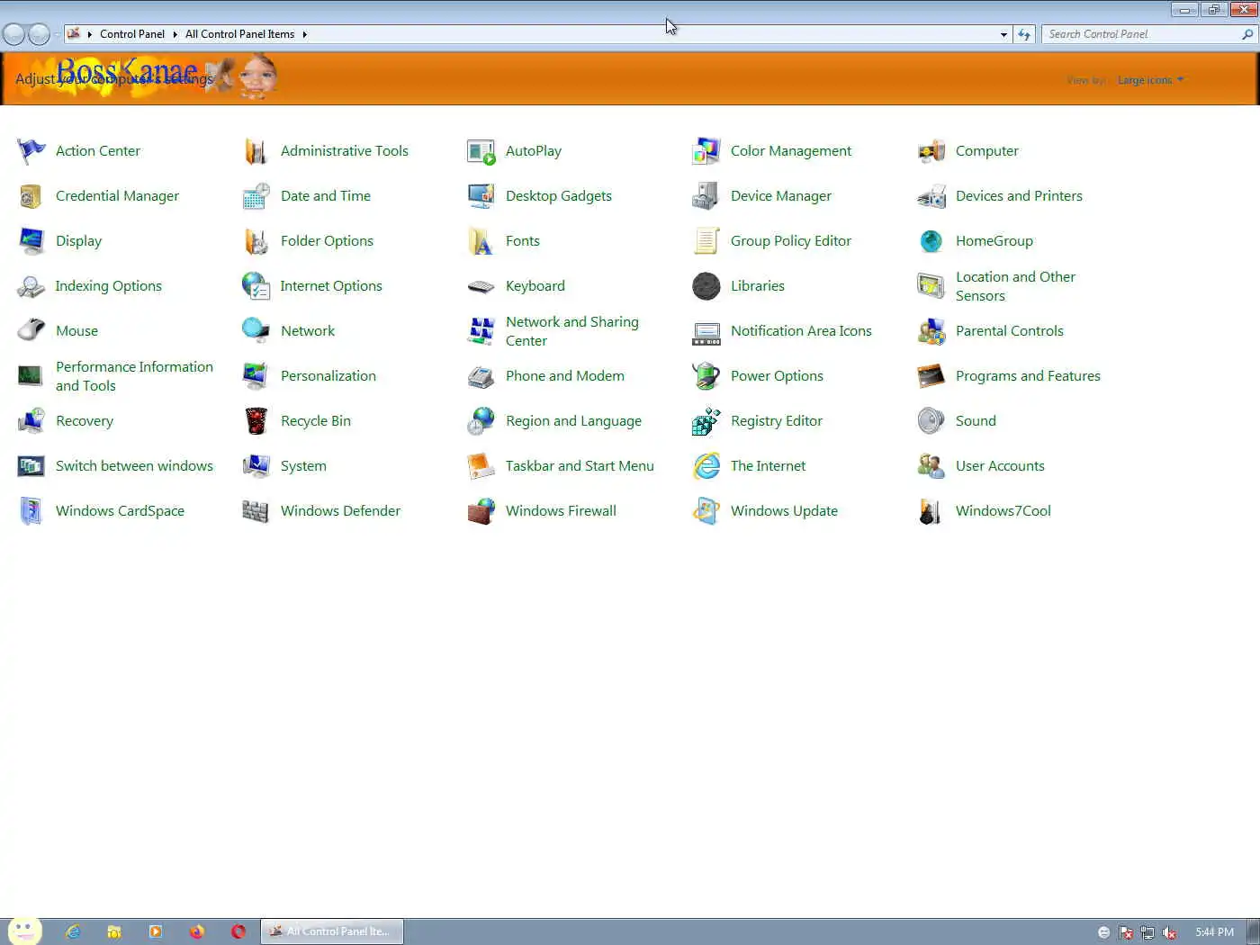
Task: Open the Desktop Gadgets icon
Action: [x=481, y=196]
